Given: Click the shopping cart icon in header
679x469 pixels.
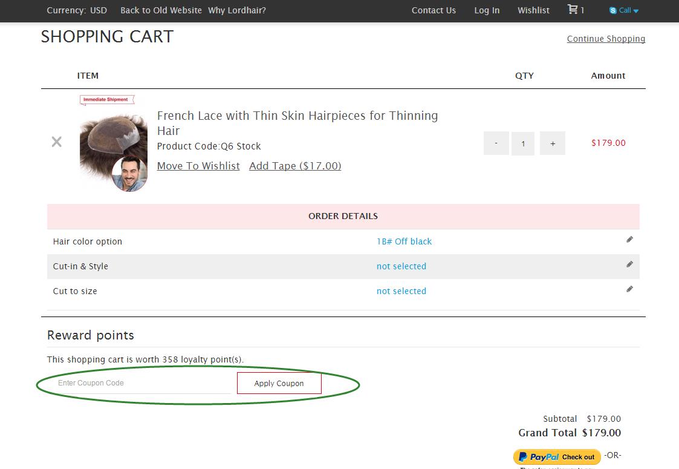Looking at the screenshot, I should click(572, 10).
